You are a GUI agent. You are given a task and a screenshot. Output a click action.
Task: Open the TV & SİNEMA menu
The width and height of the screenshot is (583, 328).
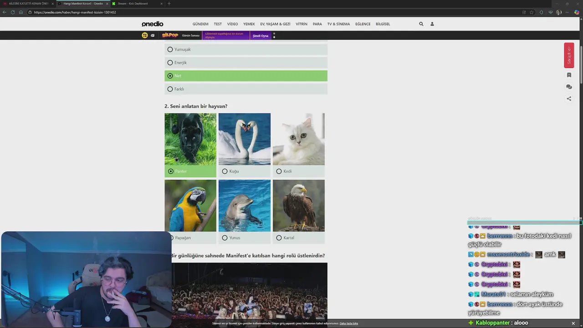[338, 24]
